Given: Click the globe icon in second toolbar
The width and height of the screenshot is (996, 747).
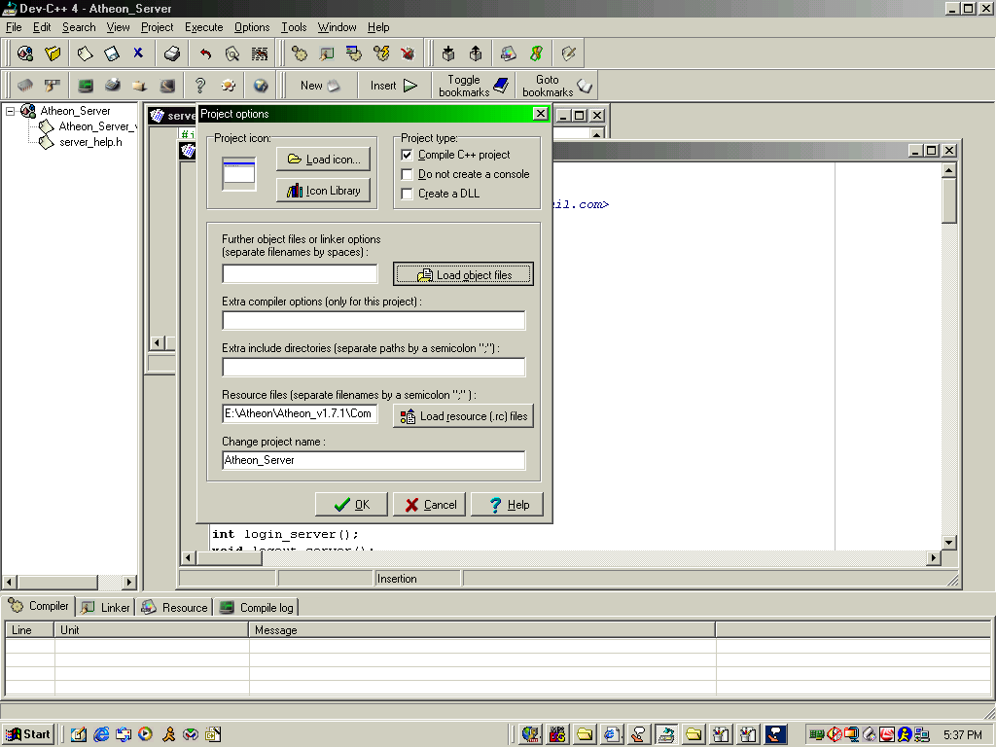Looking at the screenshot, I should 261,86.
